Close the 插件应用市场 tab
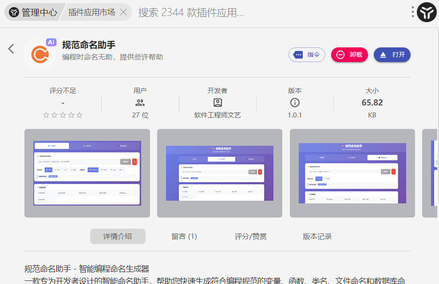This screenshot has height=284, width=439. click(123, 12)
